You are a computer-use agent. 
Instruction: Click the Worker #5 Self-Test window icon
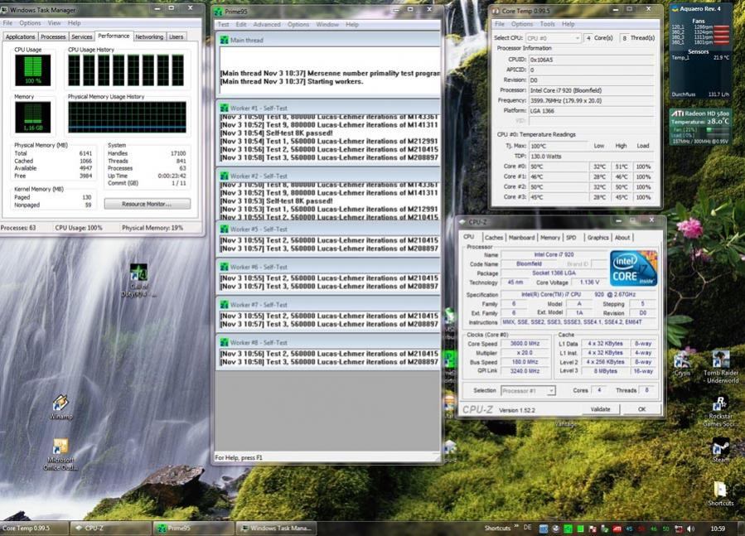225,229
